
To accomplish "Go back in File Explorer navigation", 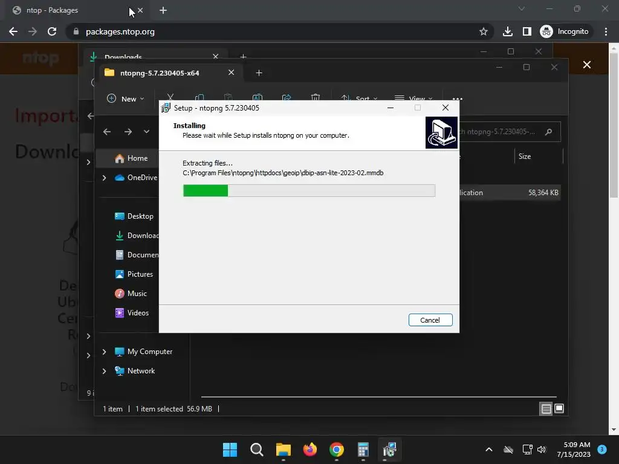I will pyautogui.click(x=107, y=132).
